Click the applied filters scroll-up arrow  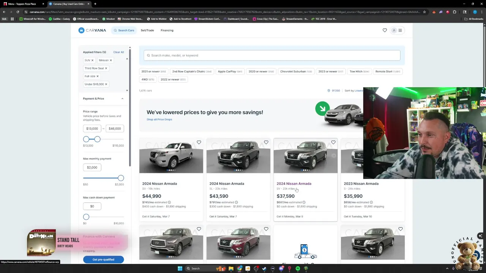coord(127,59)
